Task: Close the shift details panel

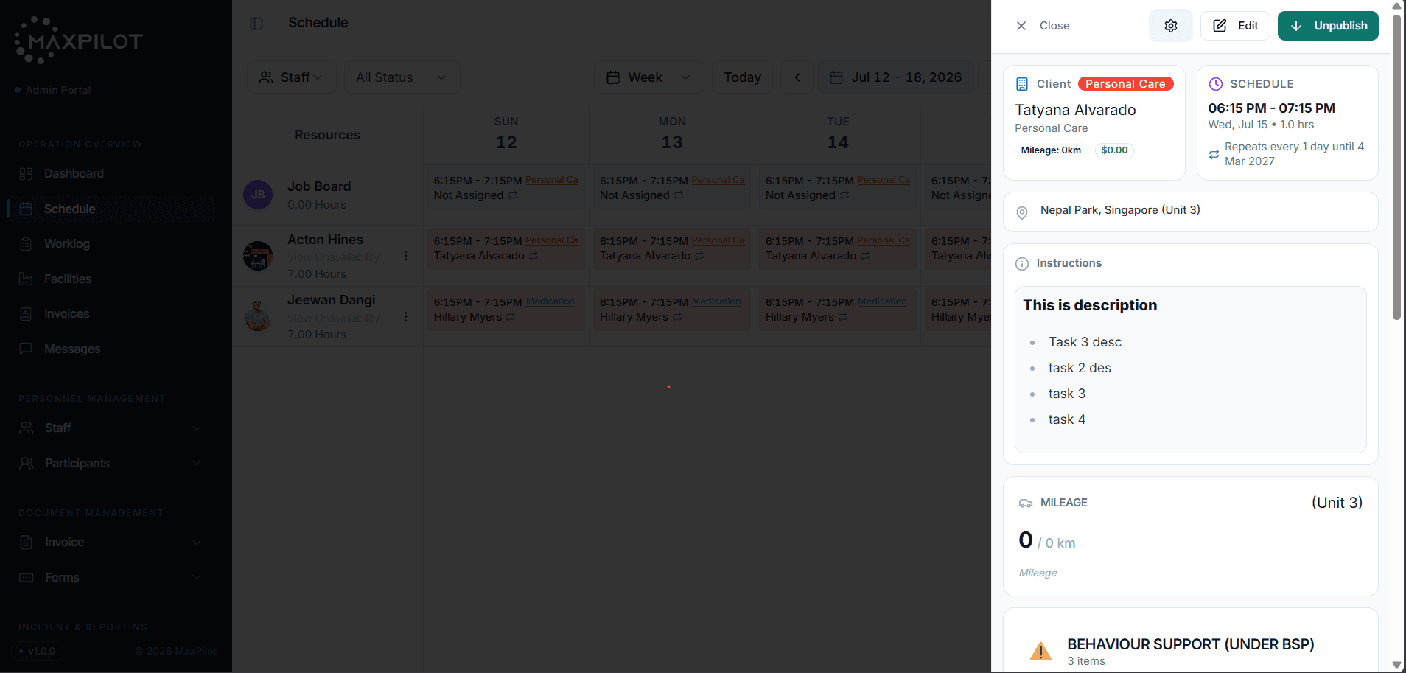Action: click(x=1043, y=26)
